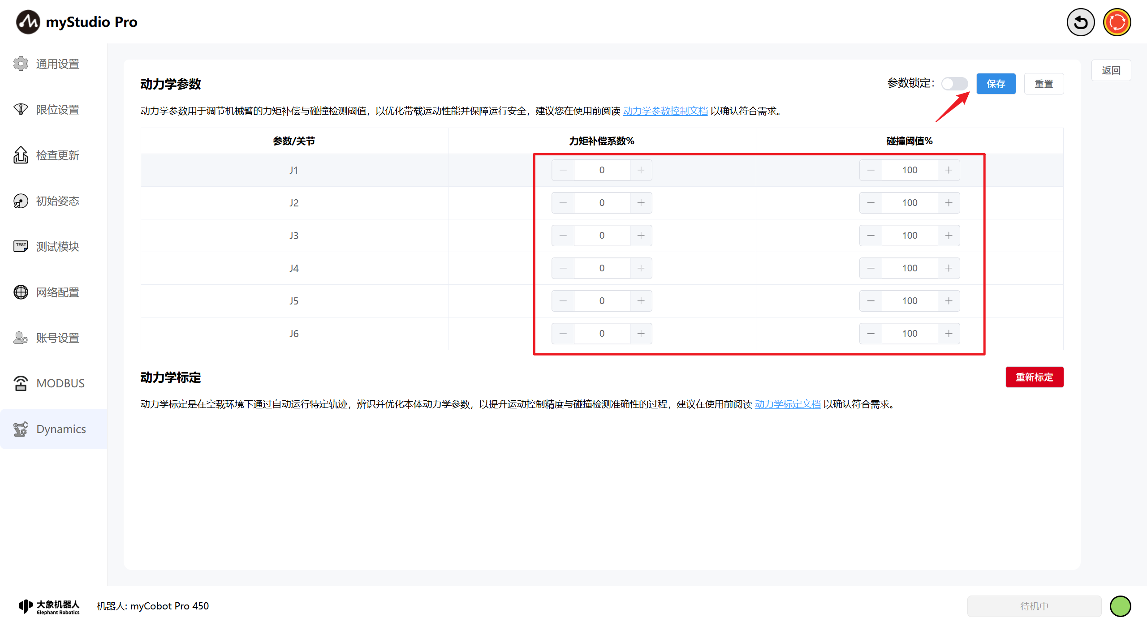This screenshot has height=626, width=1147.
Task: Increase J6 碰撞阈值 with plus
Action: pyautogui.click(x=949, y=334)
